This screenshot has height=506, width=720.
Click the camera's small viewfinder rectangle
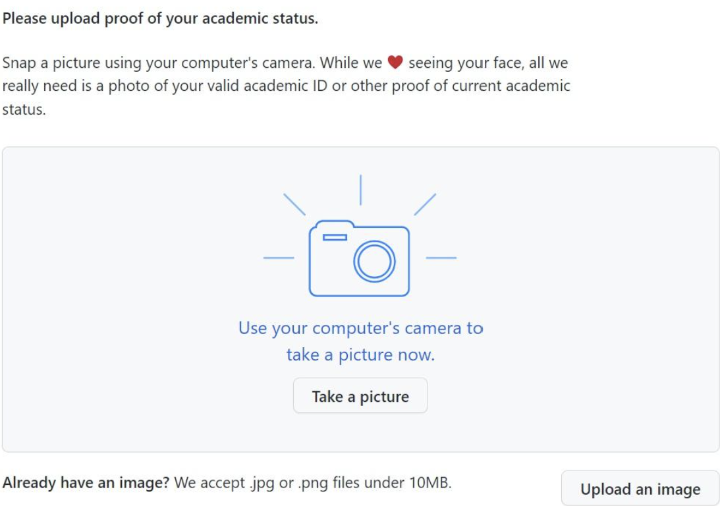pos(335,237)
